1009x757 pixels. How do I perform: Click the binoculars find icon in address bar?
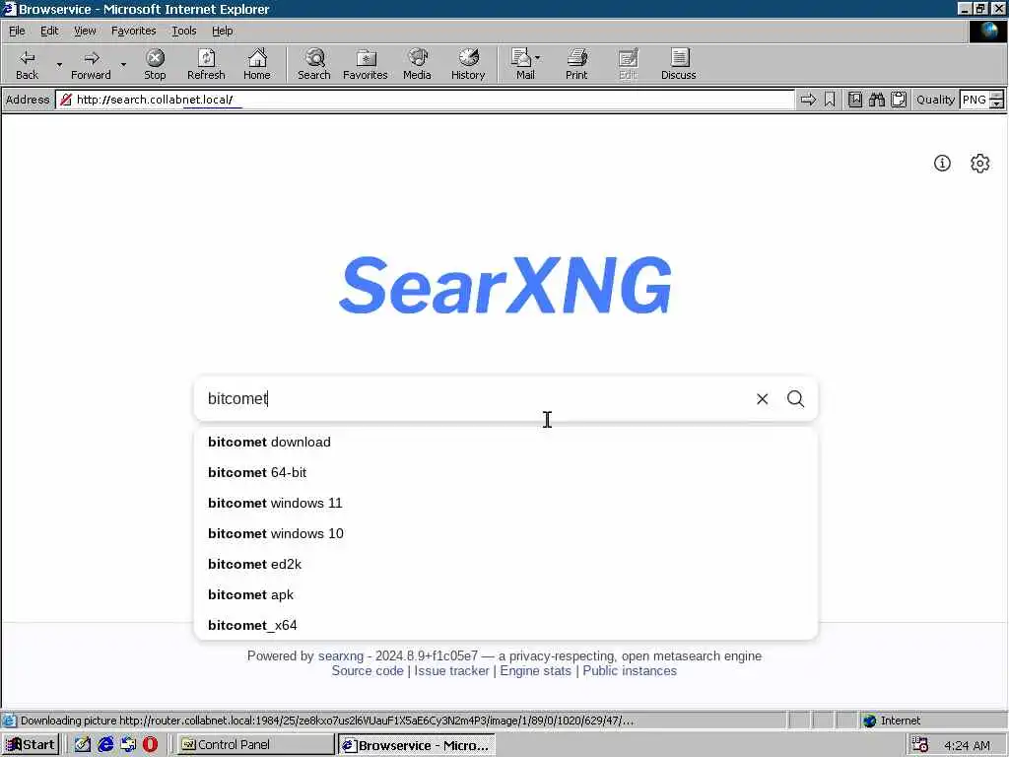pyautogui.click(x=876, y=100)
